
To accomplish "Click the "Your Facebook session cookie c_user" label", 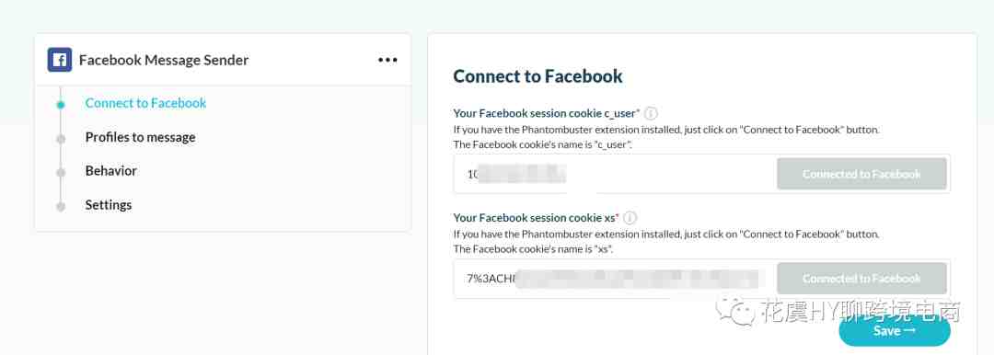I will (x=546, y=113).
